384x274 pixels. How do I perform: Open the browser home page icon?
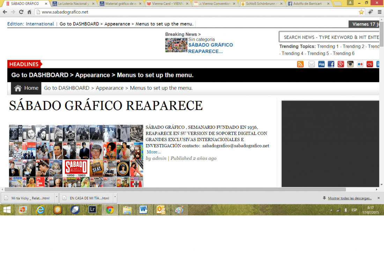(29, 12)
